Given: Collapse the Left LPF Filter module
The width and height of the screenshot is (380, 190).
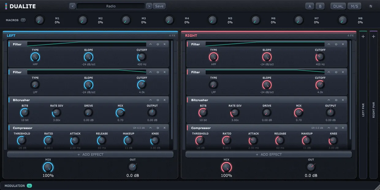Looking at the screenshot, I should [x=150, y=72].
